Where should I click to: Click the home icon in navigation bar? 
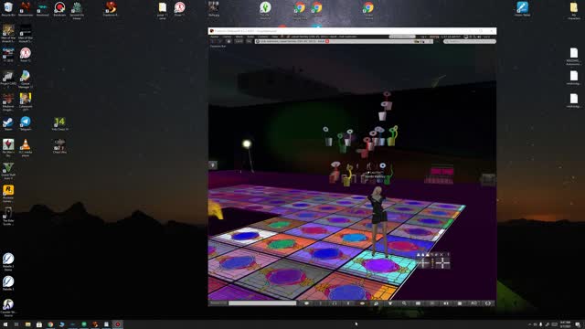[x=229, y=41]
